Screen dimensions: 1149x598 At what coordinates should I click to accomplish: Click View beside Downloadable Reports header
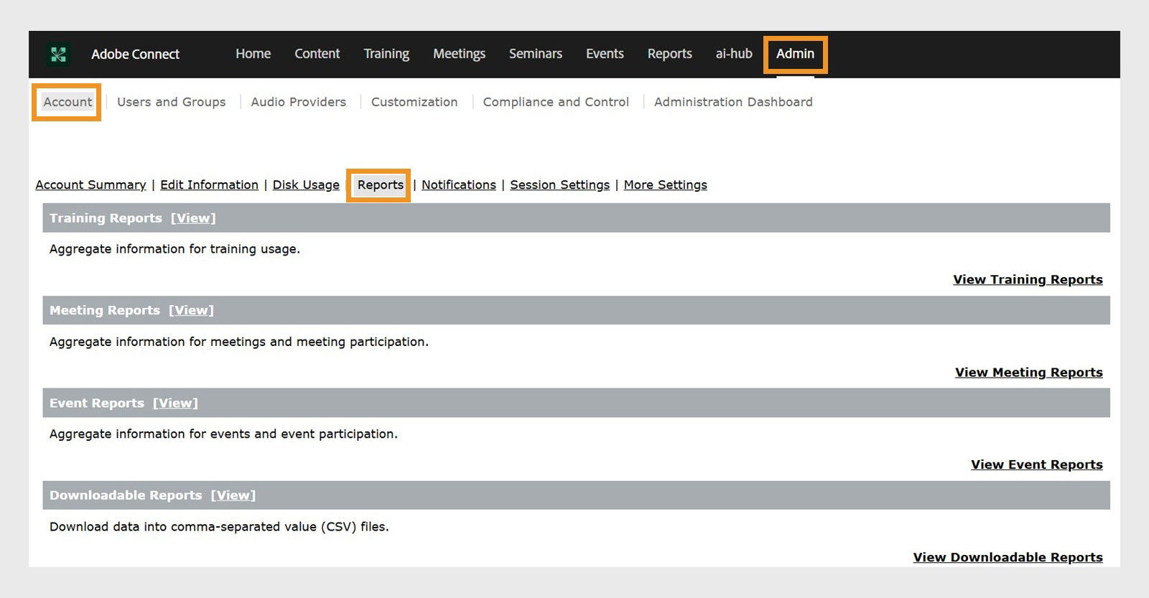[233, 496]
